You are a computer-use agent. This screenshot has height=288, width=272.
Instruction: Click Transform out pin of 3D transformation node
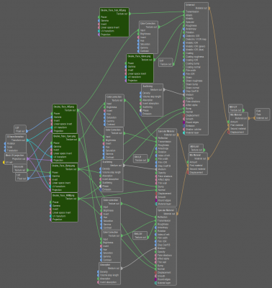coord(27,140)
